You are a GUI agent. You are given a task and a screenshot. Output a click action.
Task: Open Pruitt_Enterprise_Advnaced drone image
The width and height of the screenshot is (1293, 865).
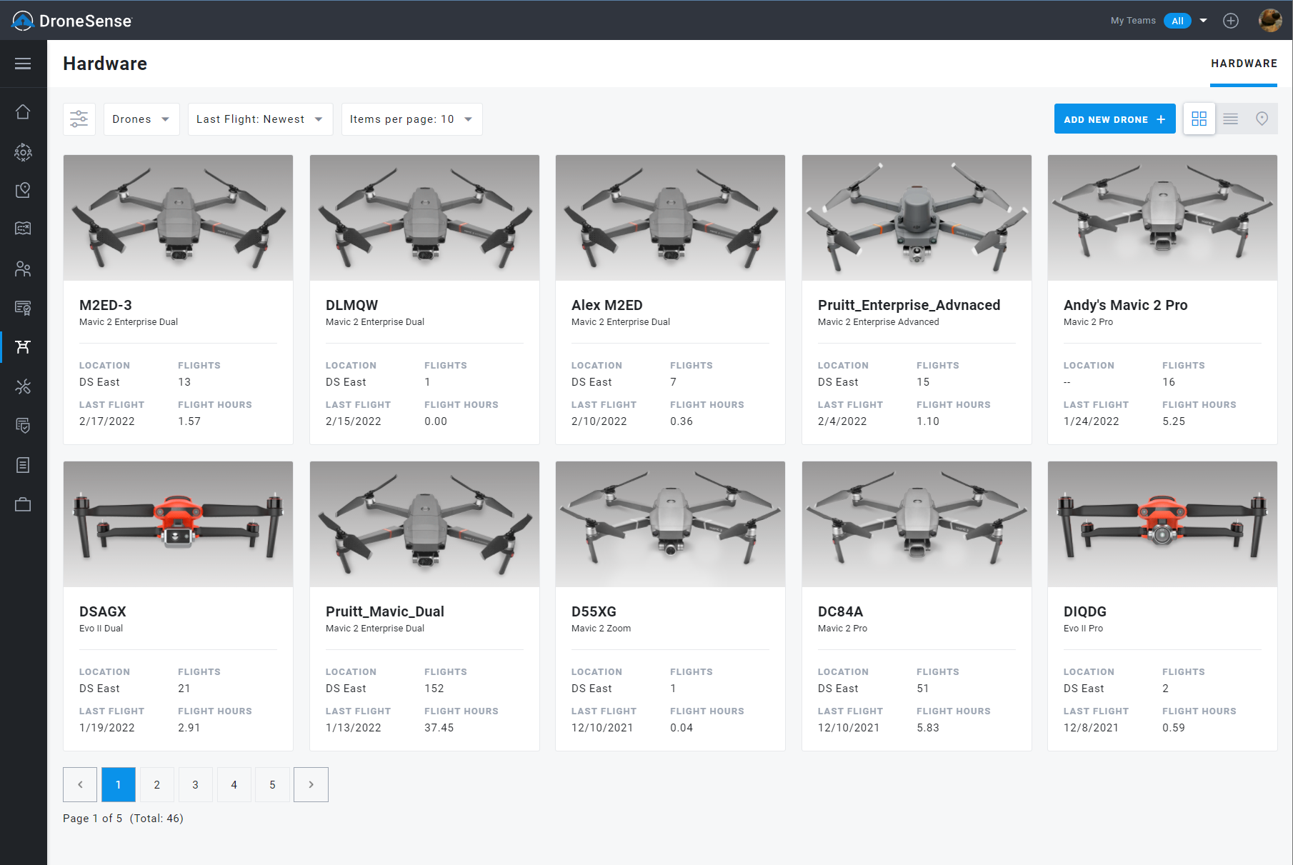917,218
